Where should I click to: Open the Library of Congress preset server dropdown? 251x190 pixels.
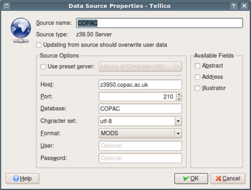[x=140, y=67]
